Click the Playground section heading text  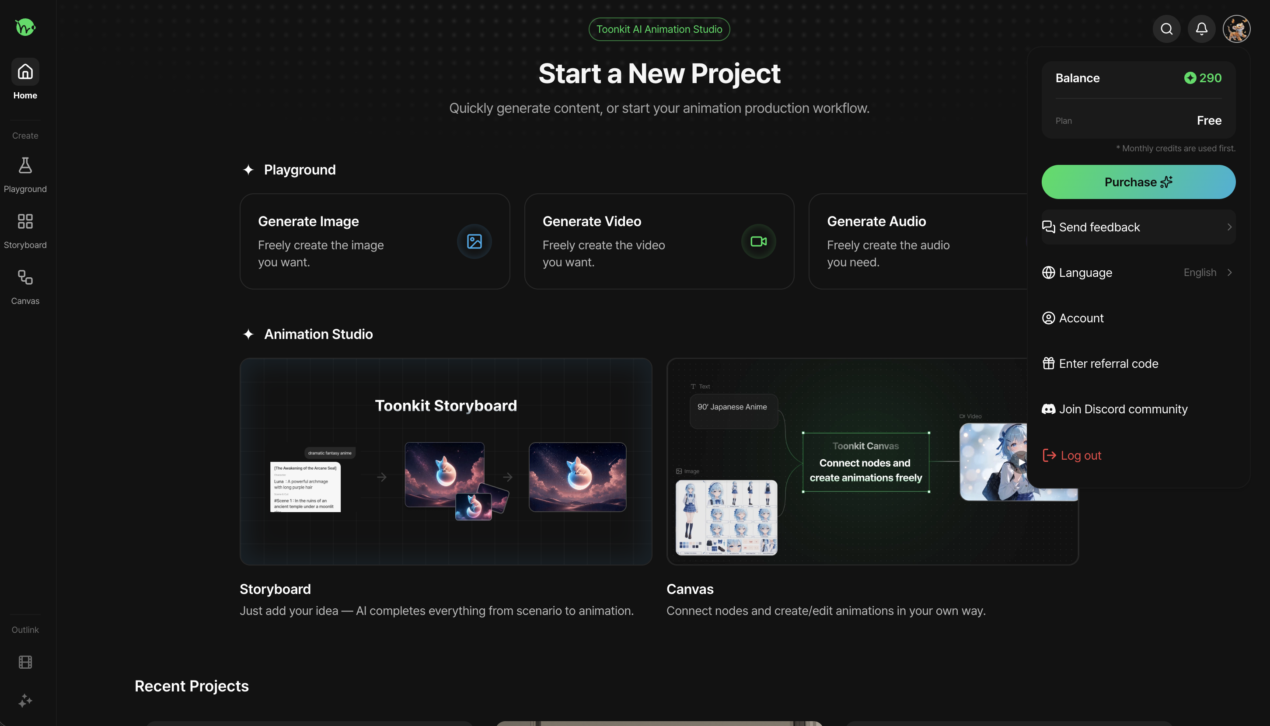pyautogui.click(x=300, y=170)
